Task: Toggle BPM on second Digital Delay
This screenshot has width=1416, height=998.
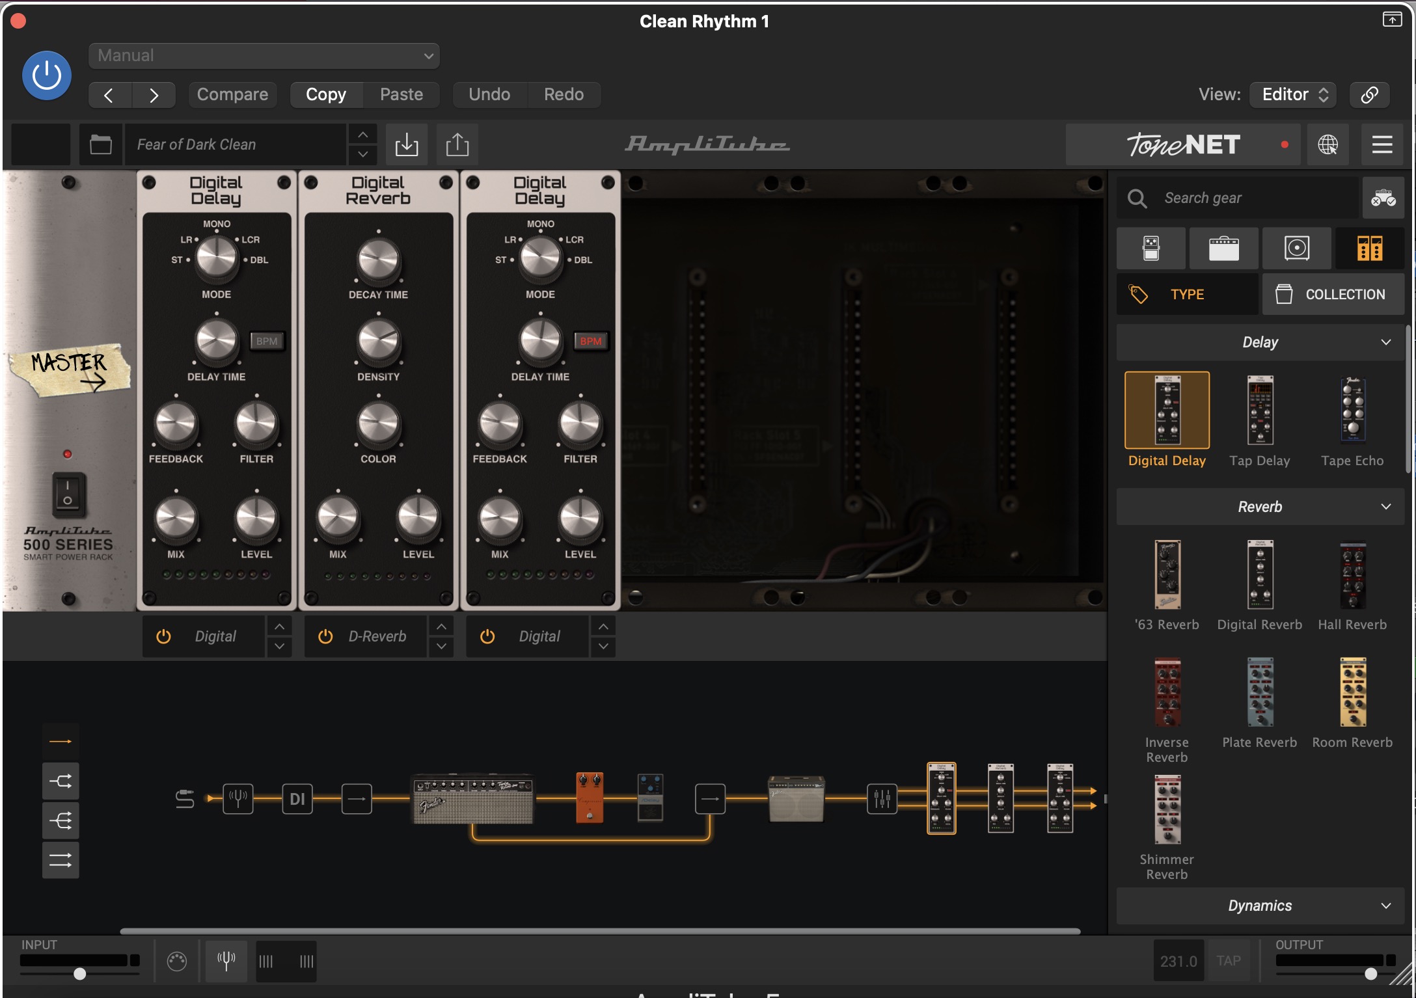Action: [x=591, y=341]
